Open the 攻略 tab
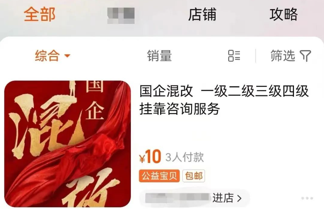Screen dimensions: 324x210 point(284,14)
